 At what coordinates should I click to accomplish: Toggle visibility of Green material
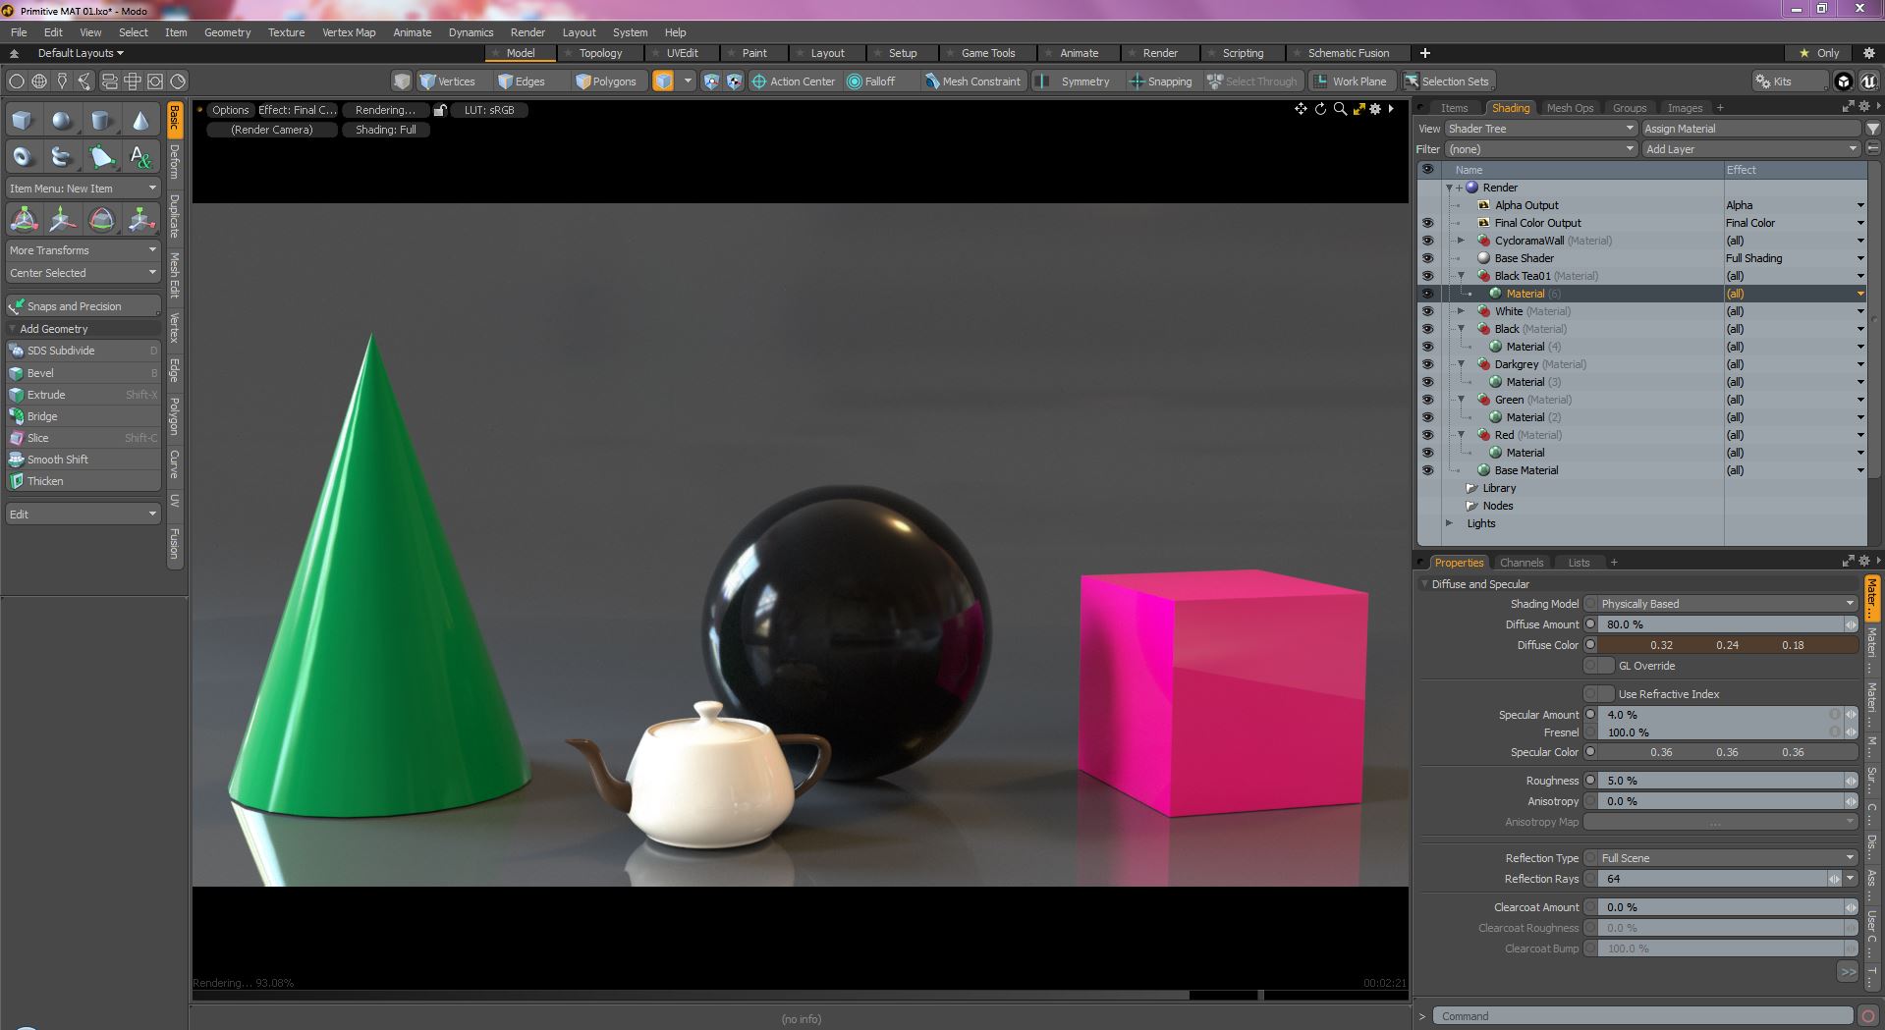(x=1427, y=400)
